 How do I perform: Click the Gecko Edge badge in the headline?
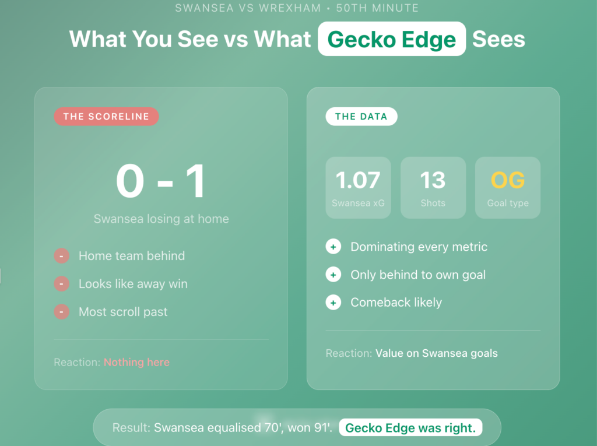pyautogui.click(x=391, y=39)
